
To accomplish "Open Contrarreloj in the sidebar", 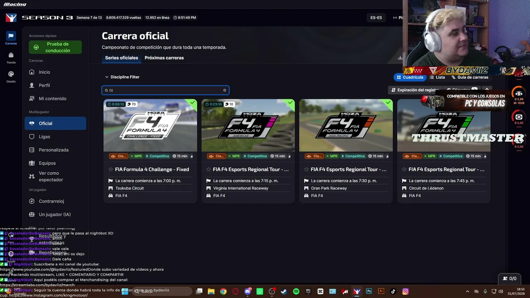I will (55, 201).
